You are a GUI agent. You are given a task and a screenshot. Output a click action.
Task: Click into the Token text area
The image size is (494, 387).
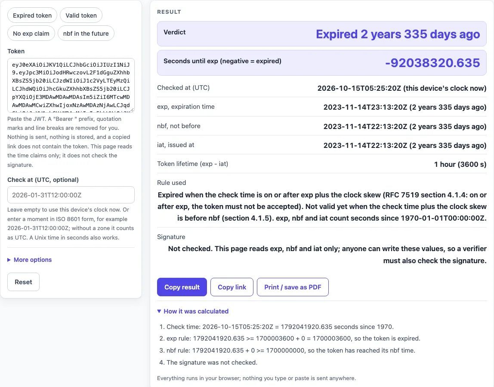pyautogui.click(x=71, y=85)
